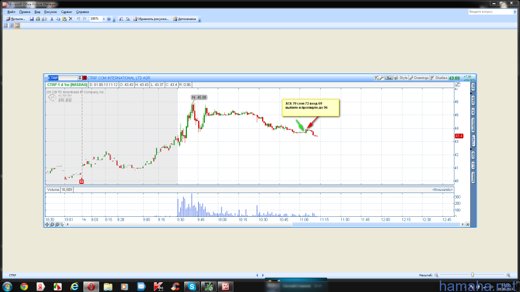520x292 pixels.
Task: Open the Файл menu
Action: pyautogui.click(x=11, y=12)
